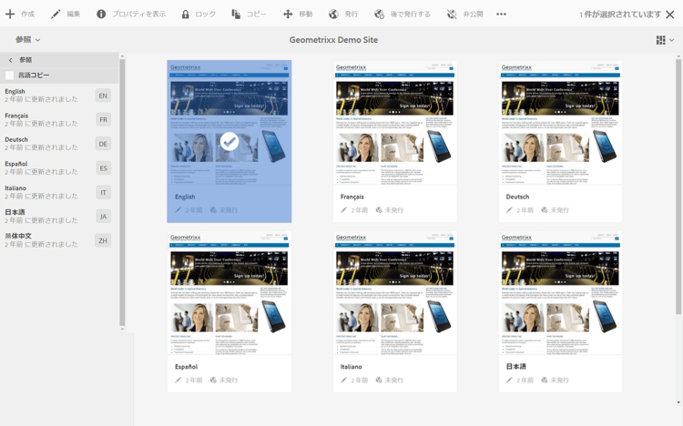
Task: Click the pencil Edit icon in toolbar
Action: coord(56,14)
